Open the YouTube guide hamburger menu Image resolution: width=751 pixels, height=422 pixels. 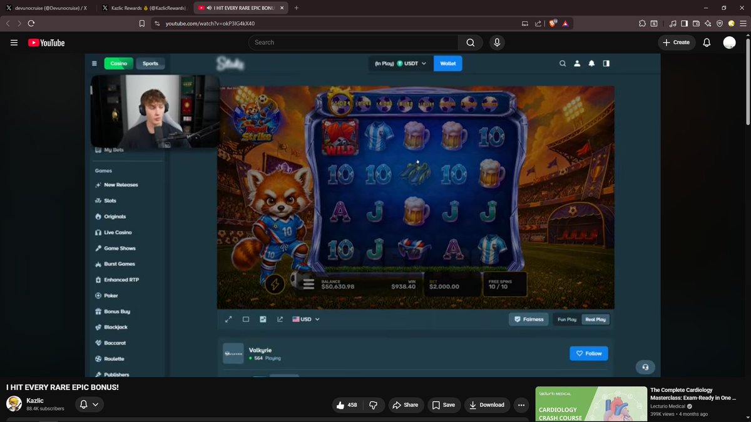click(x=14, y=43)
